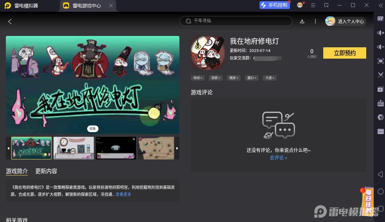Select the office clock screenshot thumbnail
Viewport: 385px width, 222px height.
(73, 148)
